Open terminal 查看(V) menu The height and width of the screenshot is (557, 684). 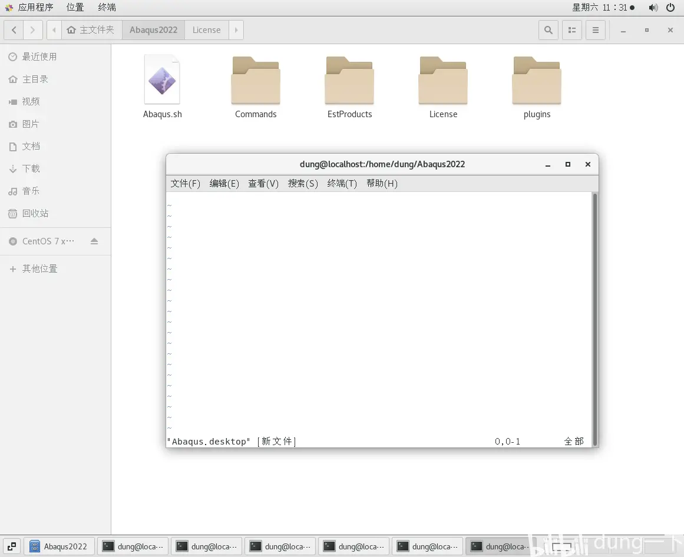263,184
